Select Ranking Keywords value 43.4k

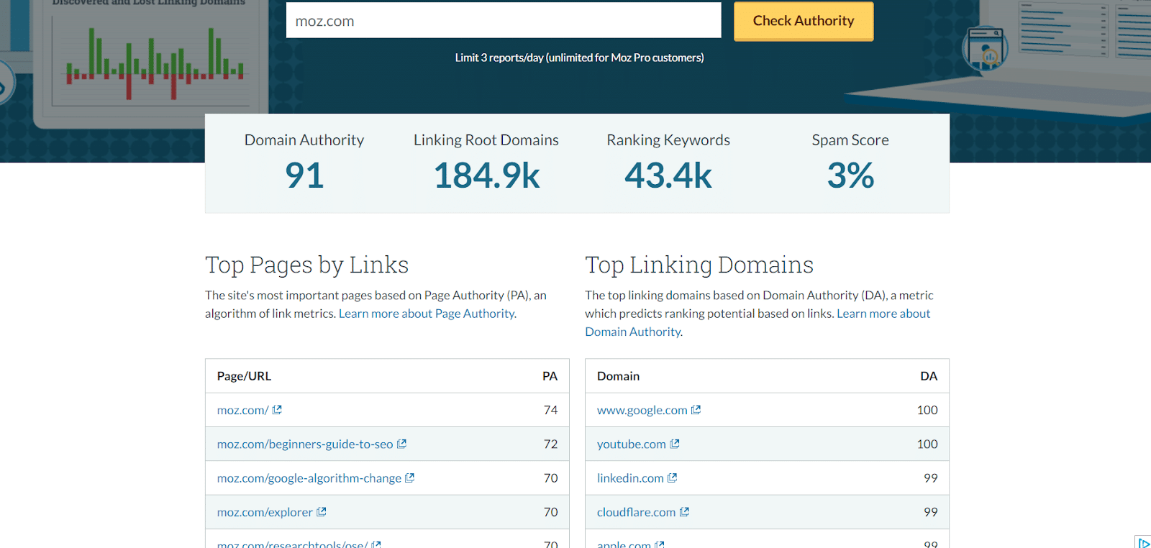668,175
